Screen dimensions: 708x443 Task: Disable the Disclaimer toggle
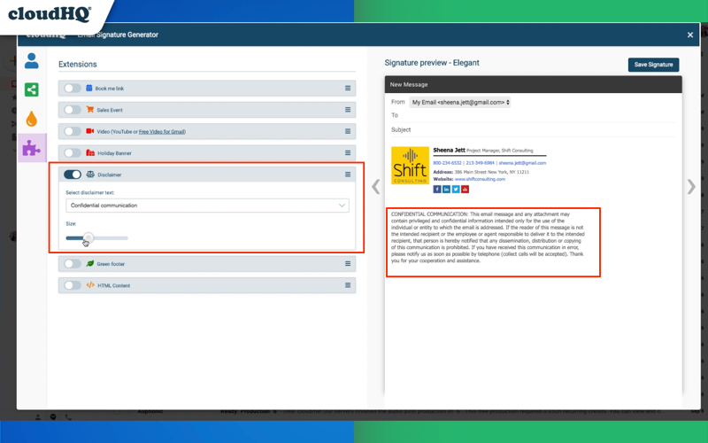(73, 175)
